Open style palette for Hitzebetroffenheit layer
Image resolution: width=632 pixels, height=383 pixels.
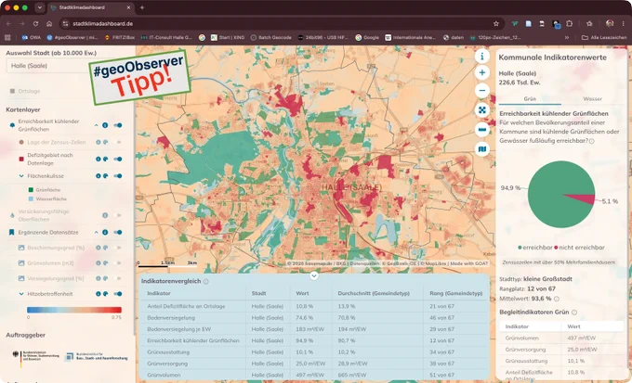[x=105, y=294]
